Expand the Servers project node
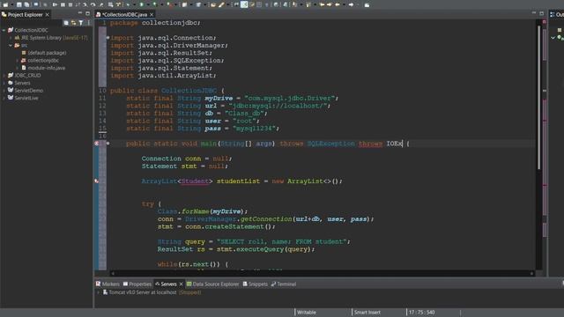Image resolution: width=564 pixels, height=317 pixels. [x=4, y=83]
